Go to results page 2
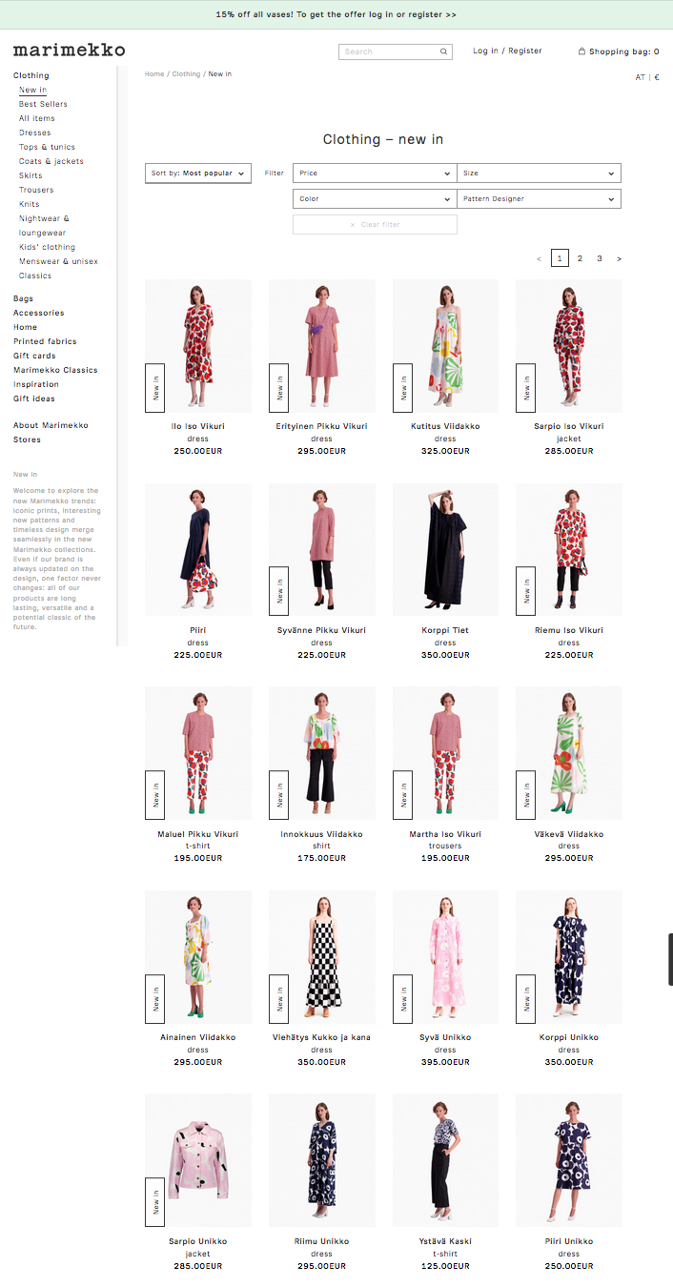 pos(580,258)
